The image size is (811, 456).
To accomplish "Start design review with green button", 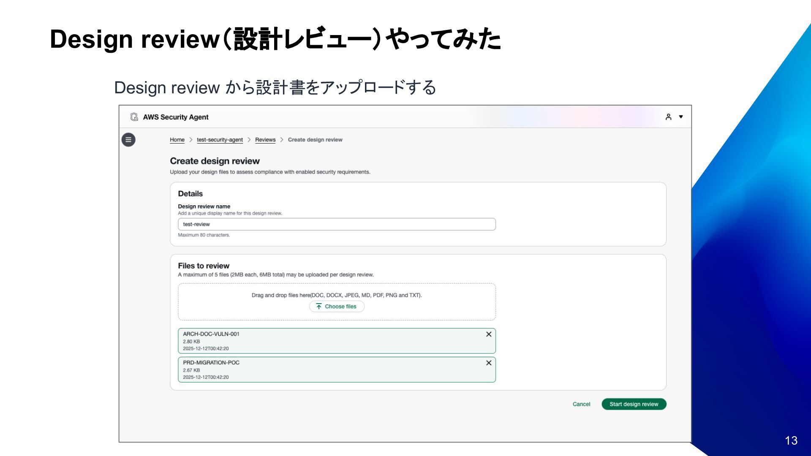I will (634, 404).
